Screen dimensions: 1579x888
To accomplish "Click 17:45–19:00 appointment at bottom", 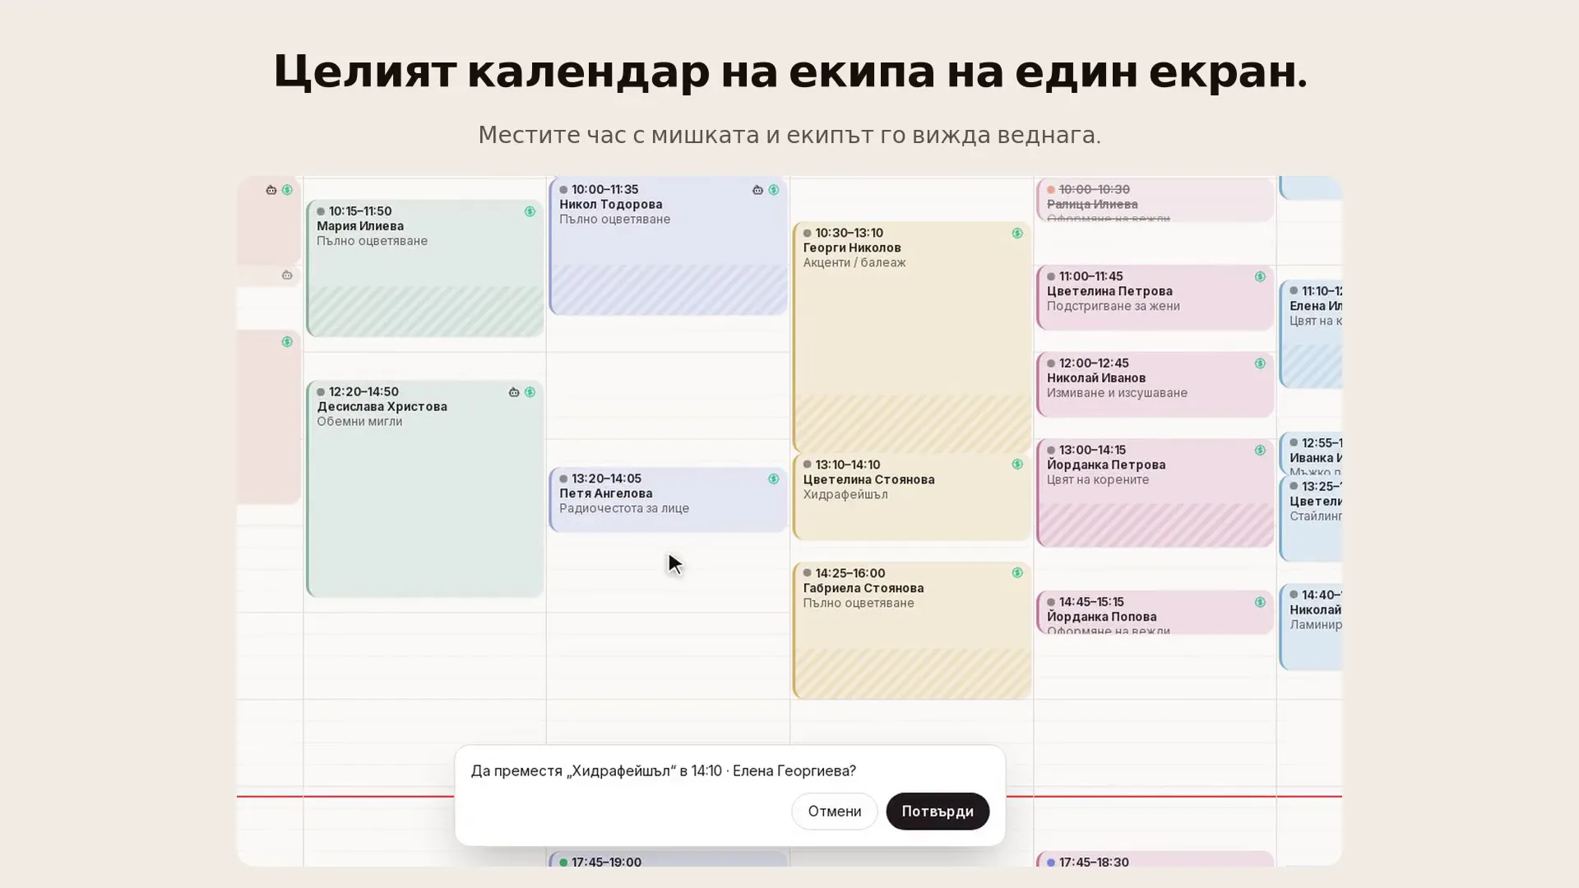I will click(668, 859).
